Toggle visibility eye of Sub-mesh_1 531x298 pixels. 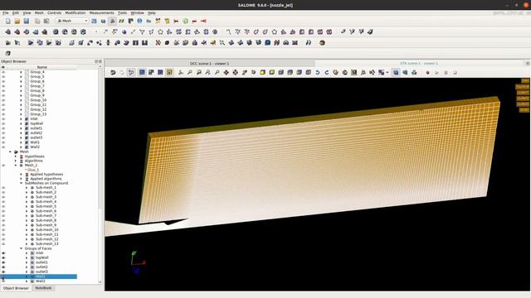click(3, 188)
